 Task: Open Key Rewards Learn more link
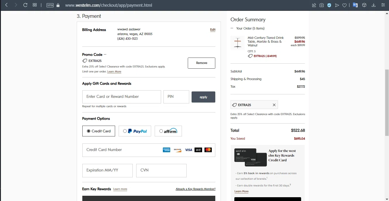pyautogui.click(x=120, y=189)
